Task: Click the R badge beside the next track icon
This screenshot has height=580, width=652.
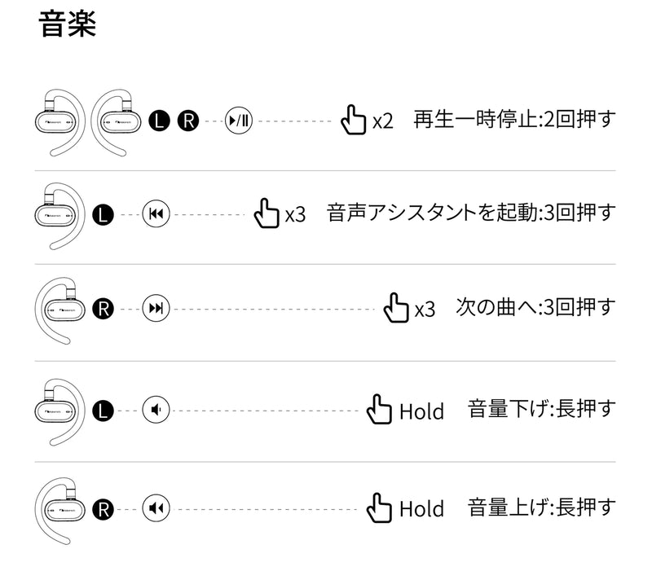Action: tap(104, 309)
